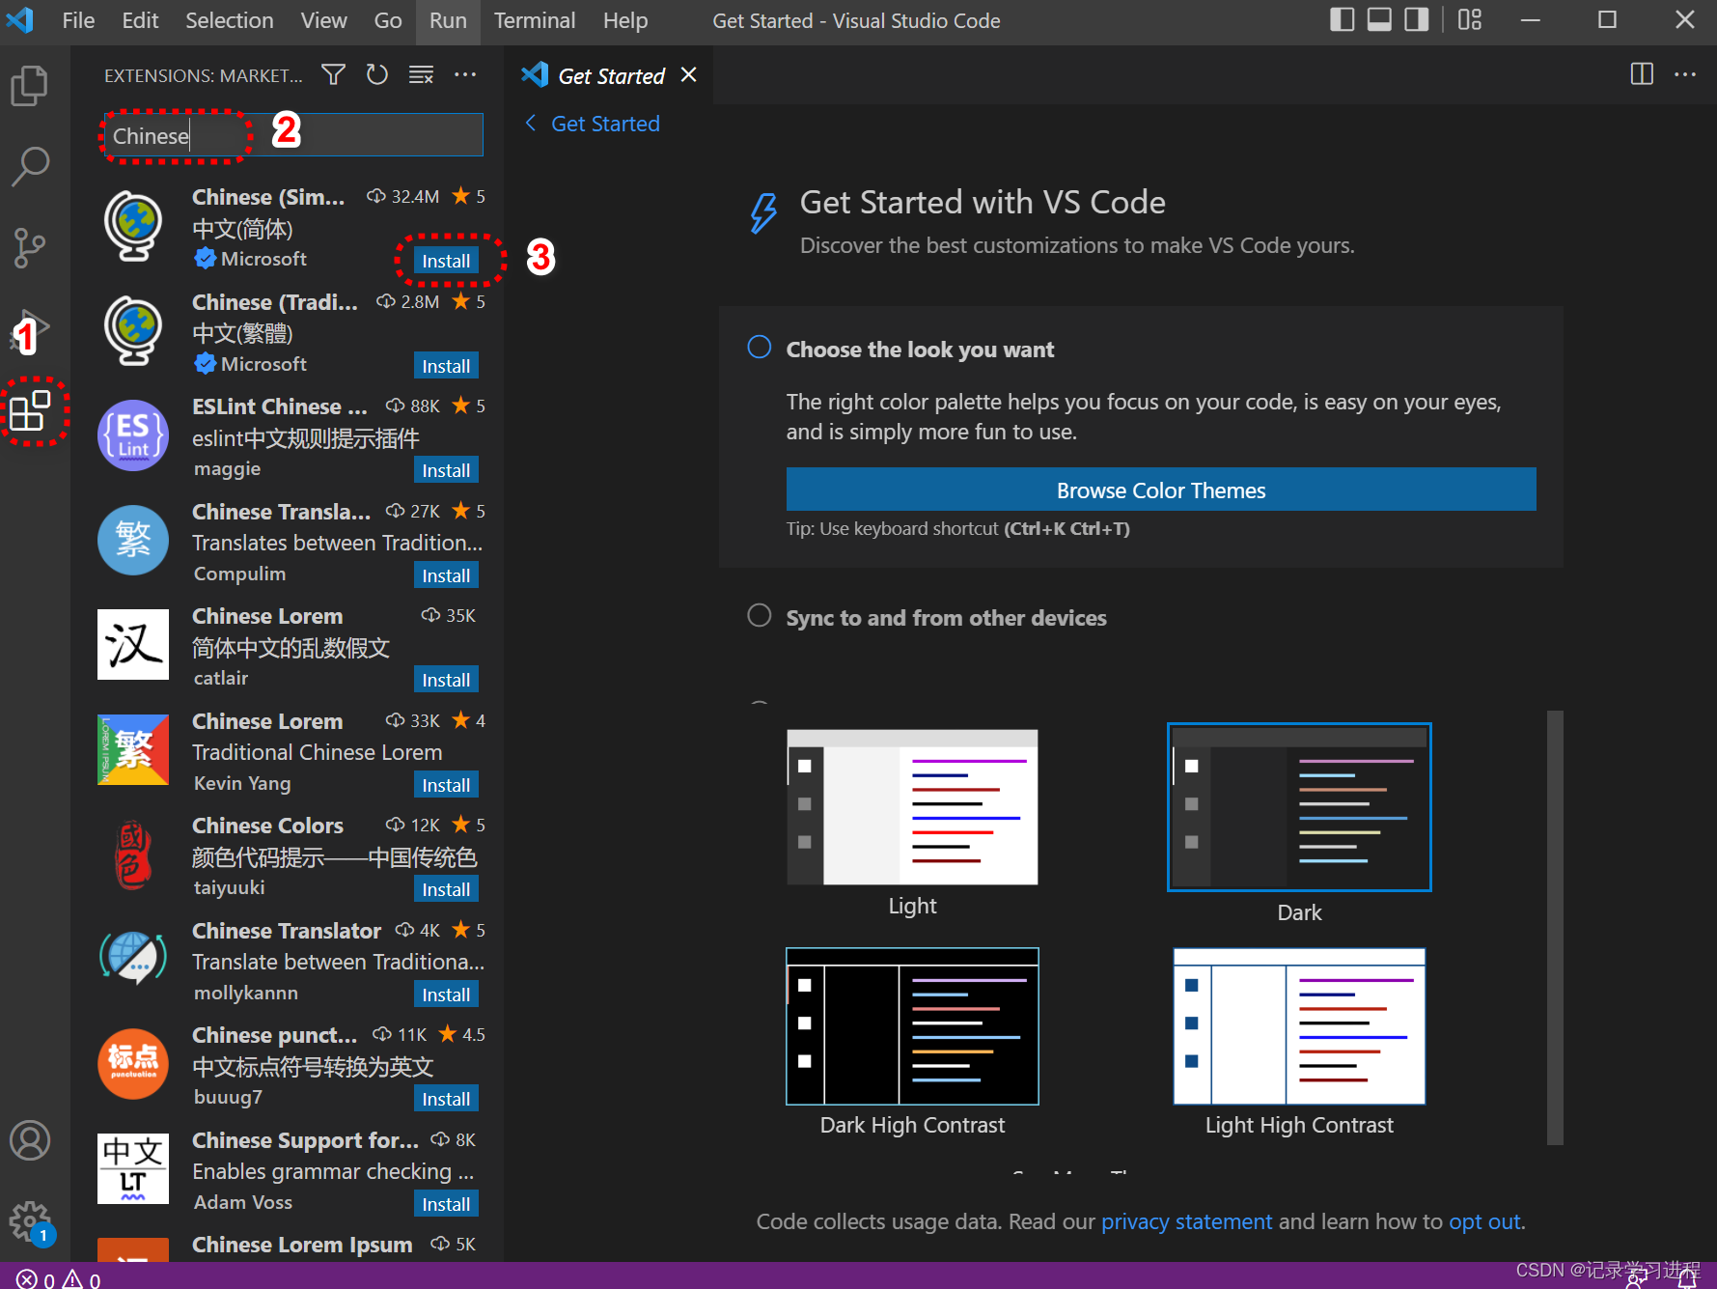Screen dimensions: 1717x1289
Task: Open the Selection menu
Action: tap(229, 20)
